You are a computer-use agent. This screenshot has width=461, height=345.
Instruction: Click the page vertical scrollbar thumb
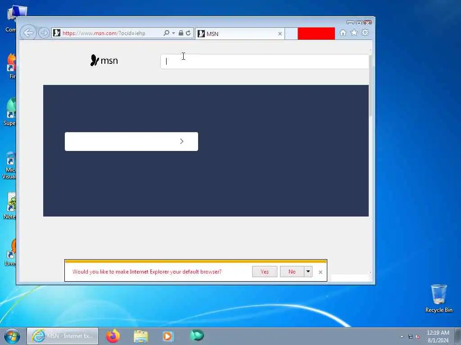(371, 85)
